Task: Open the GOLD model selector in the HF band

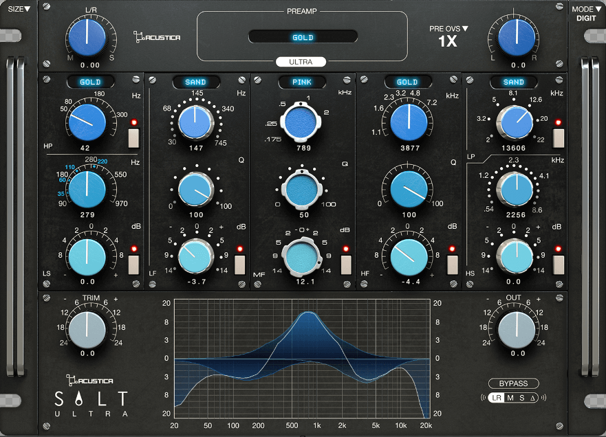Action: point(408,82)
